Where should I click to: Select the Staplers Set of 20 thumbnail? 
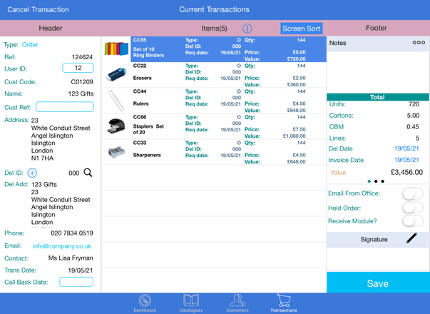point(116,126)
